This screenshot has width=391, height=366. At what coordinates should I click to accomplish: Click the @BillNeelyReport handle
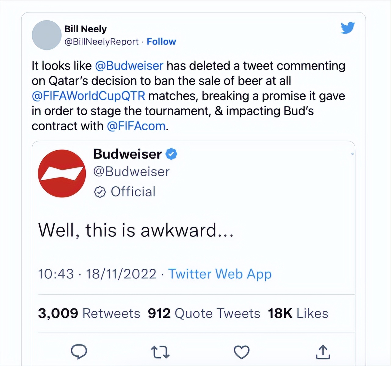tap(102, 41)
